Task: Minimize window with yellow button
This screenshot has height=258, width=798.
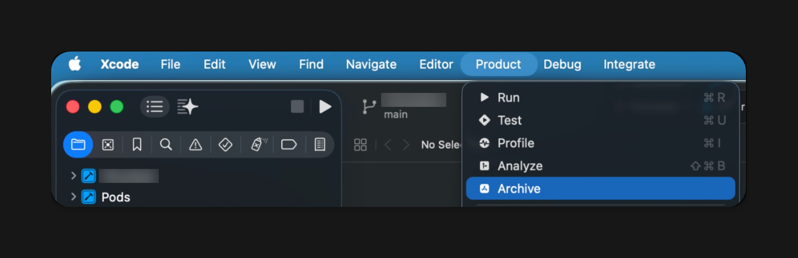Action: tap(95, 106)
